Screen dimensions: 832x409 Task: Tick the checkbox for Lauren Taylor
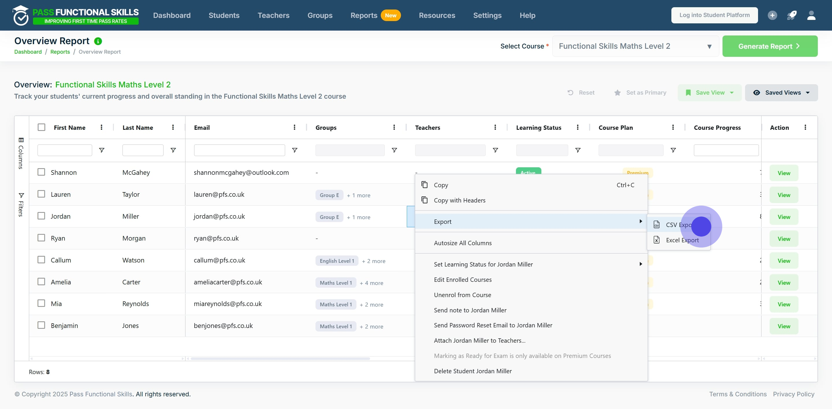(x=41, y=194)
